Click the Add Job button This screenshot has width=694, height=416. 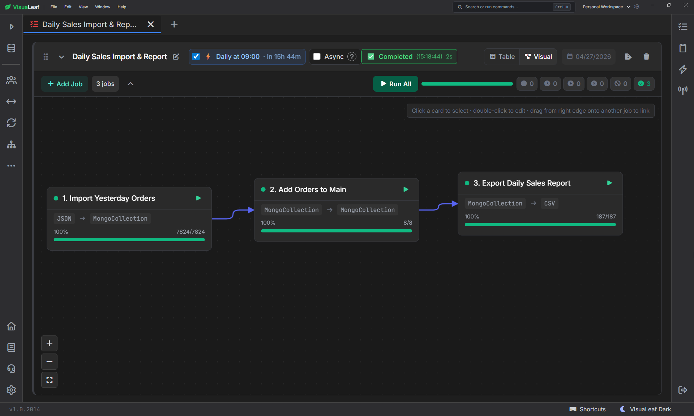coord(65,84)
